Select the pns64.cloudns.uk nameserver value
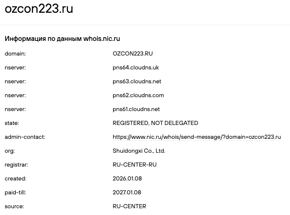Image resolution: width=290 pixels, height=215 pixels. point(136,68)
